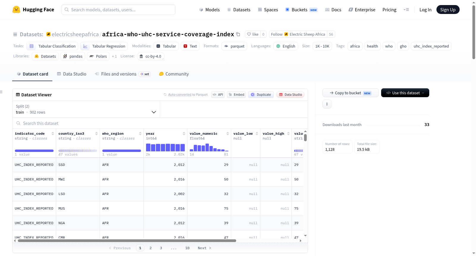Switch to the Data Studio tab
The height and width of the screenshot is (256, 476).
(71, 74)
